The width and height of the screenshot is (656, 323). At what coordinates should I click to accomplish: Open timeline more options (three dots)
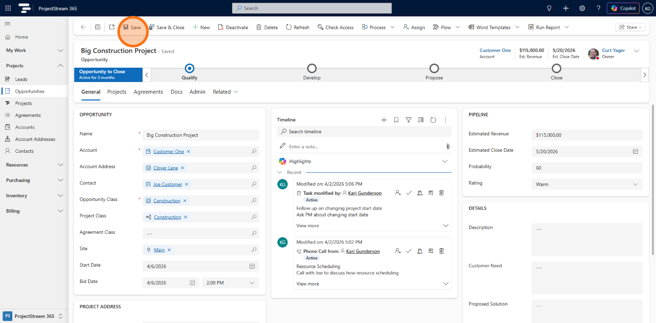(x=445, y=120)
